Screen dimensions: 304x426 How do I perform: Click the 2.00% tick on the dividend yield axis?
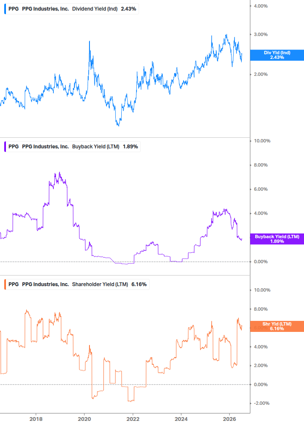coord(261,75)
